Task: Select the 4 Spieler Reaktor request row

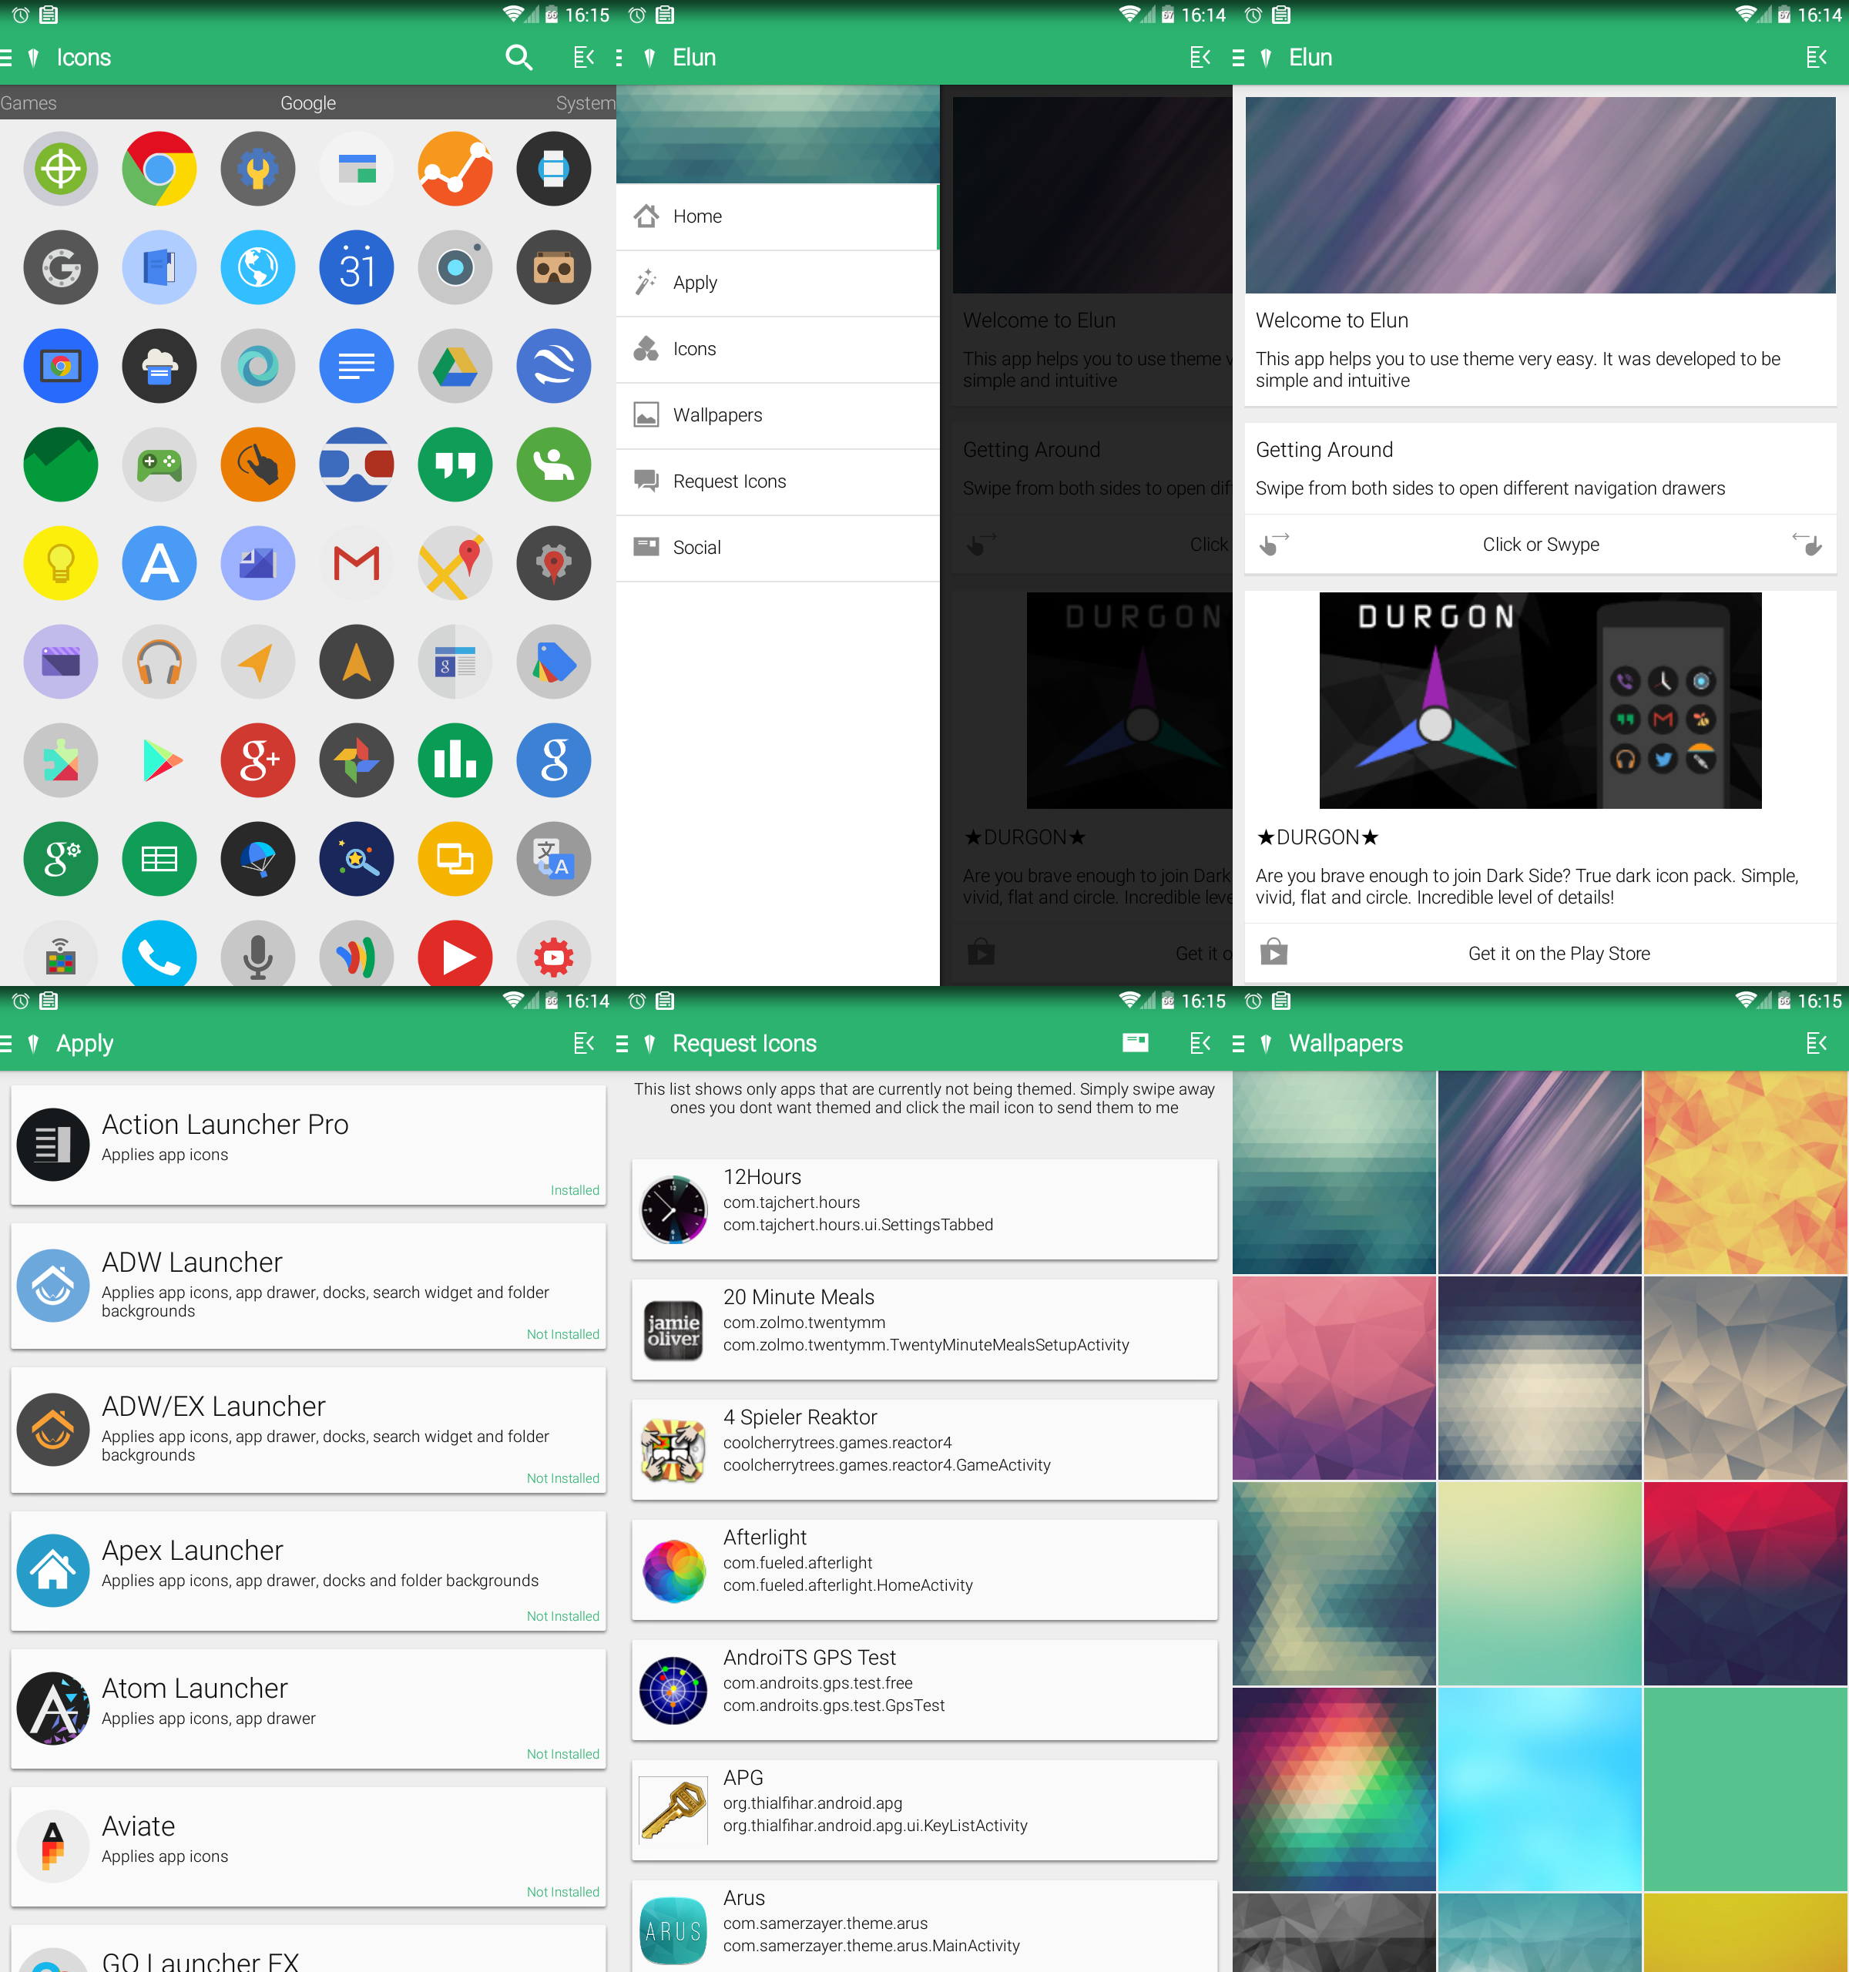Action: tap(924, 1449)
